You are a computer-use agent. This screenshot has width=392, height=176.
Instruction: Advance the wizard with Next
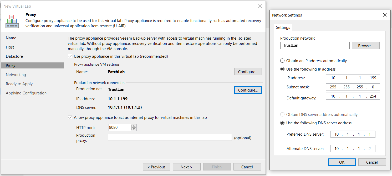pos(186,167)
